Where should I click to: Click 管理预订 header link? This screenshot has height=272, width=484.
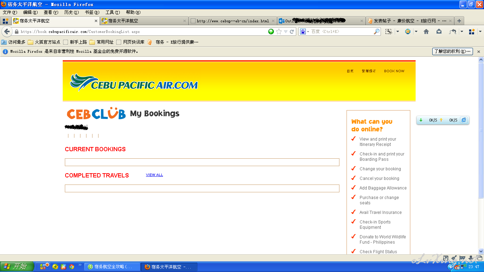point(369,71)
